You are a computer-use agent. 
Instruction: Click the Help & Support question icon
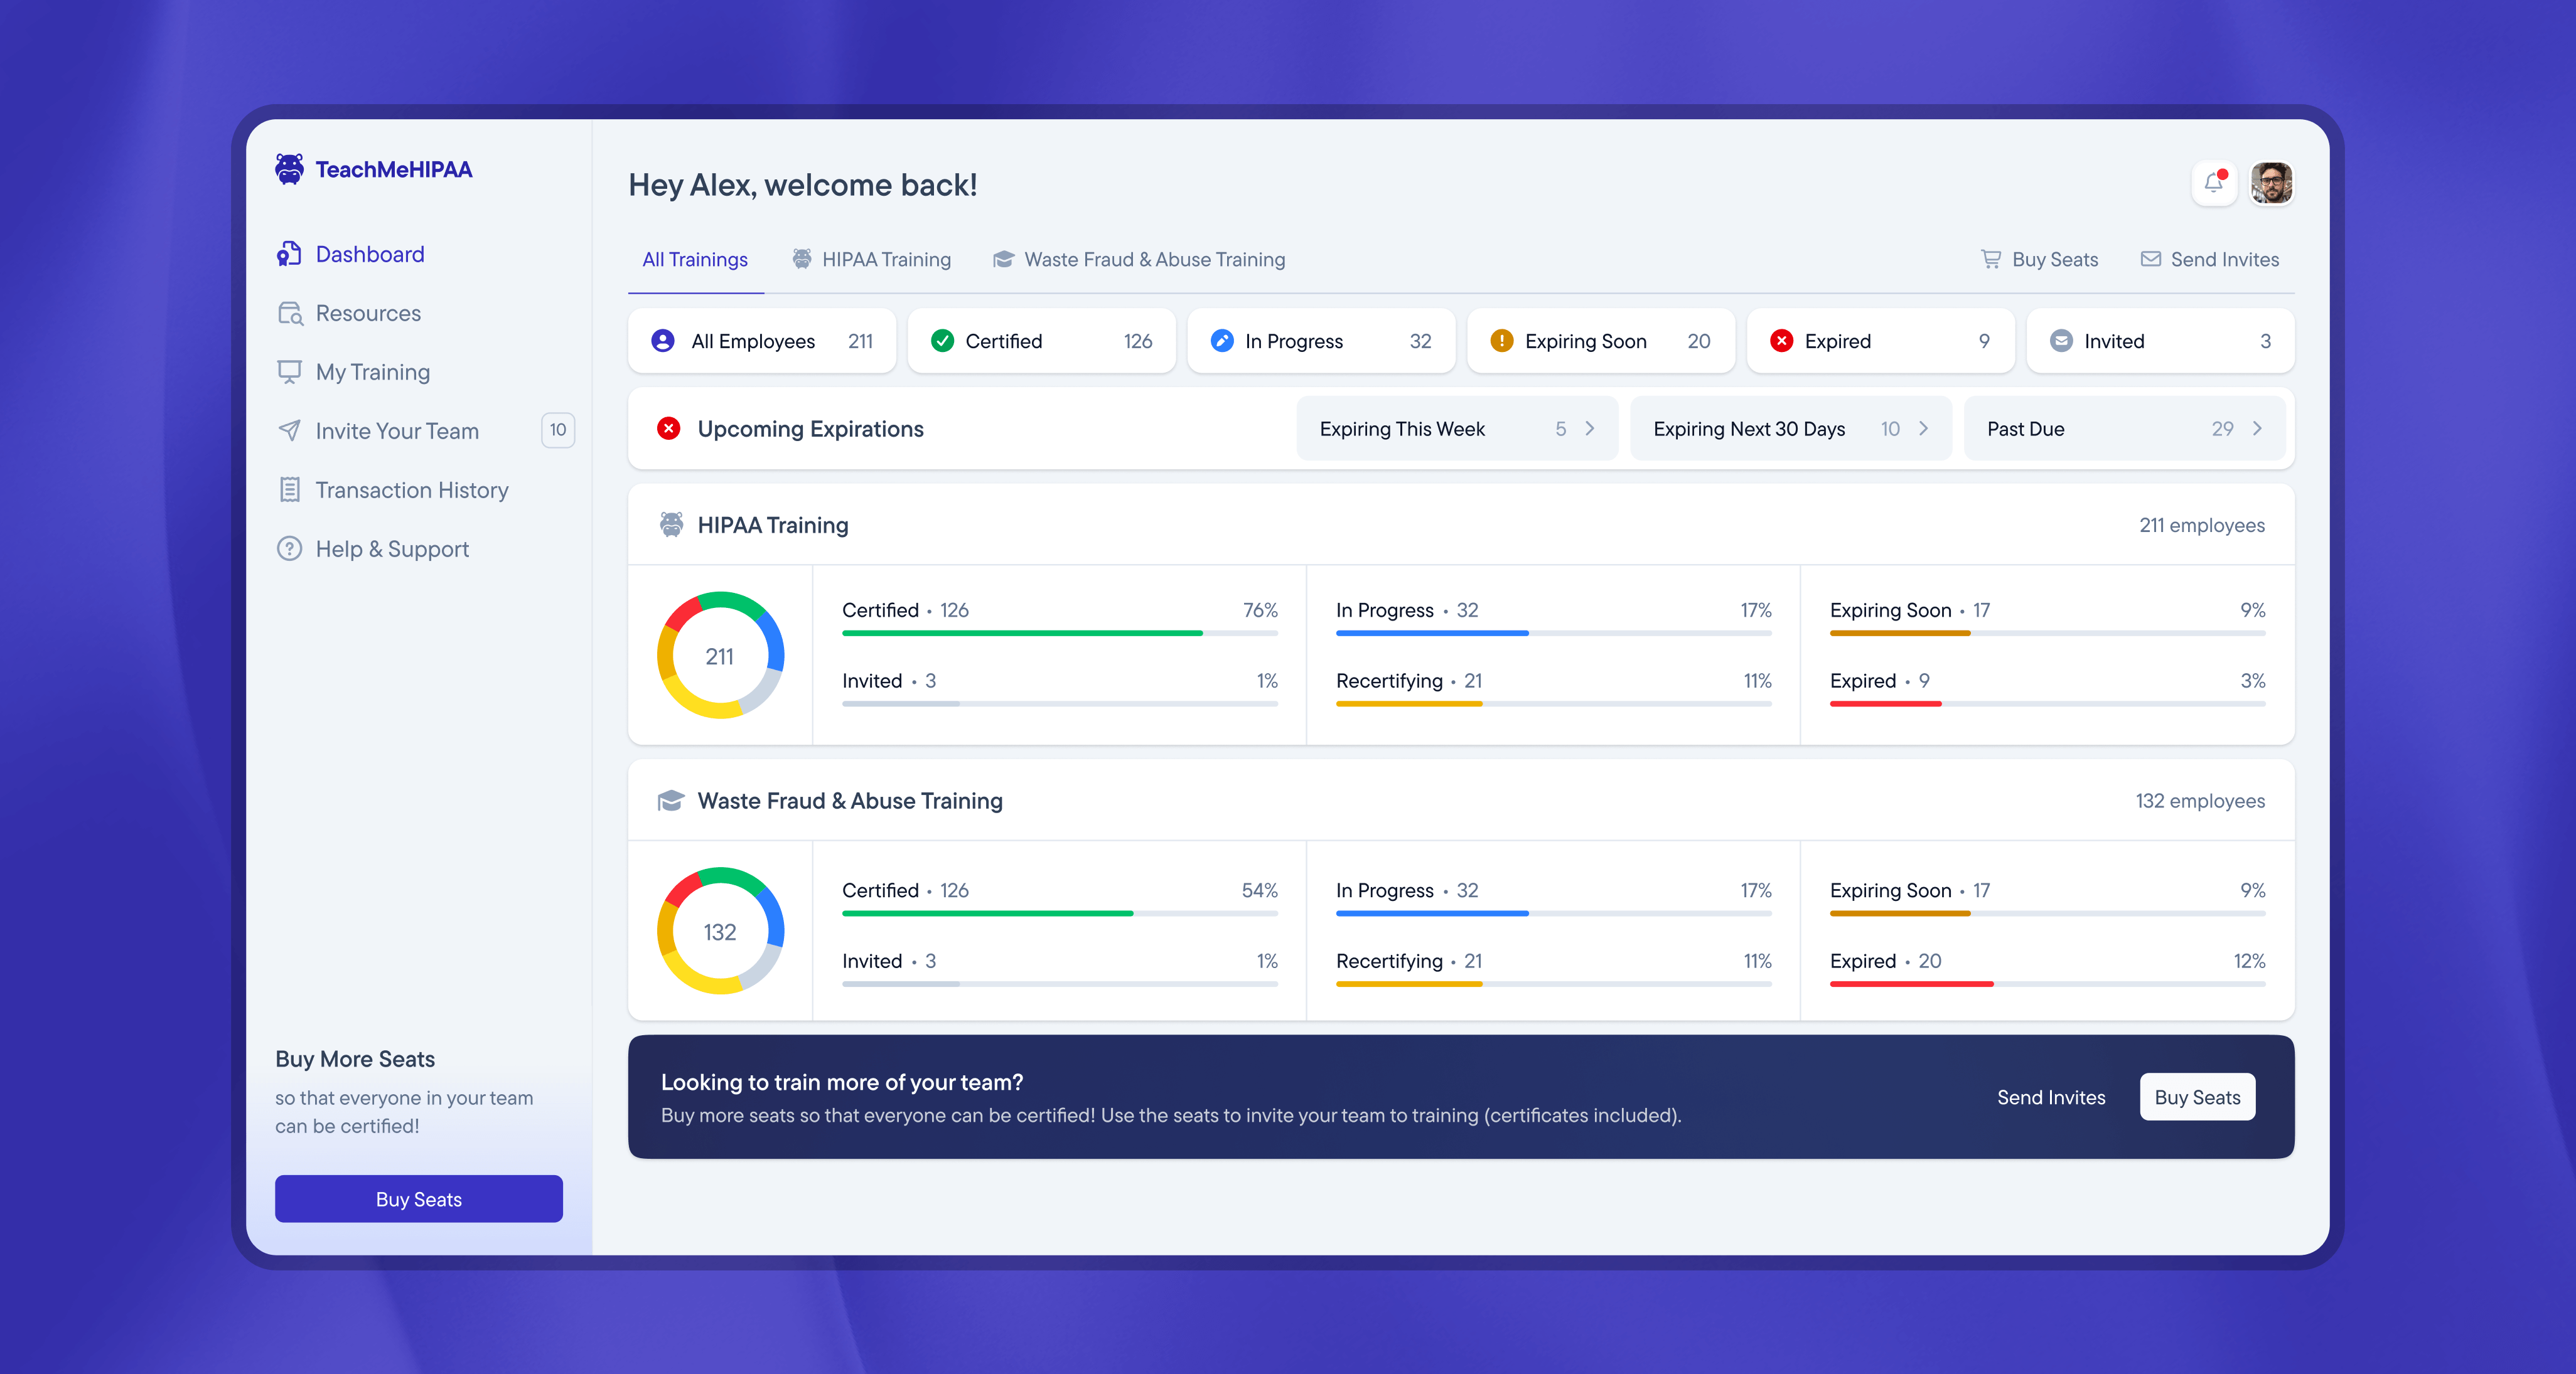289,548
